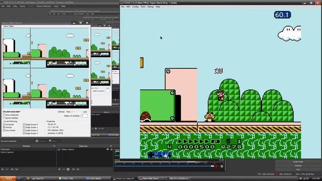Switch to OBS taskbar item
The image size is (322, 181).
click(x=178, y=178)
